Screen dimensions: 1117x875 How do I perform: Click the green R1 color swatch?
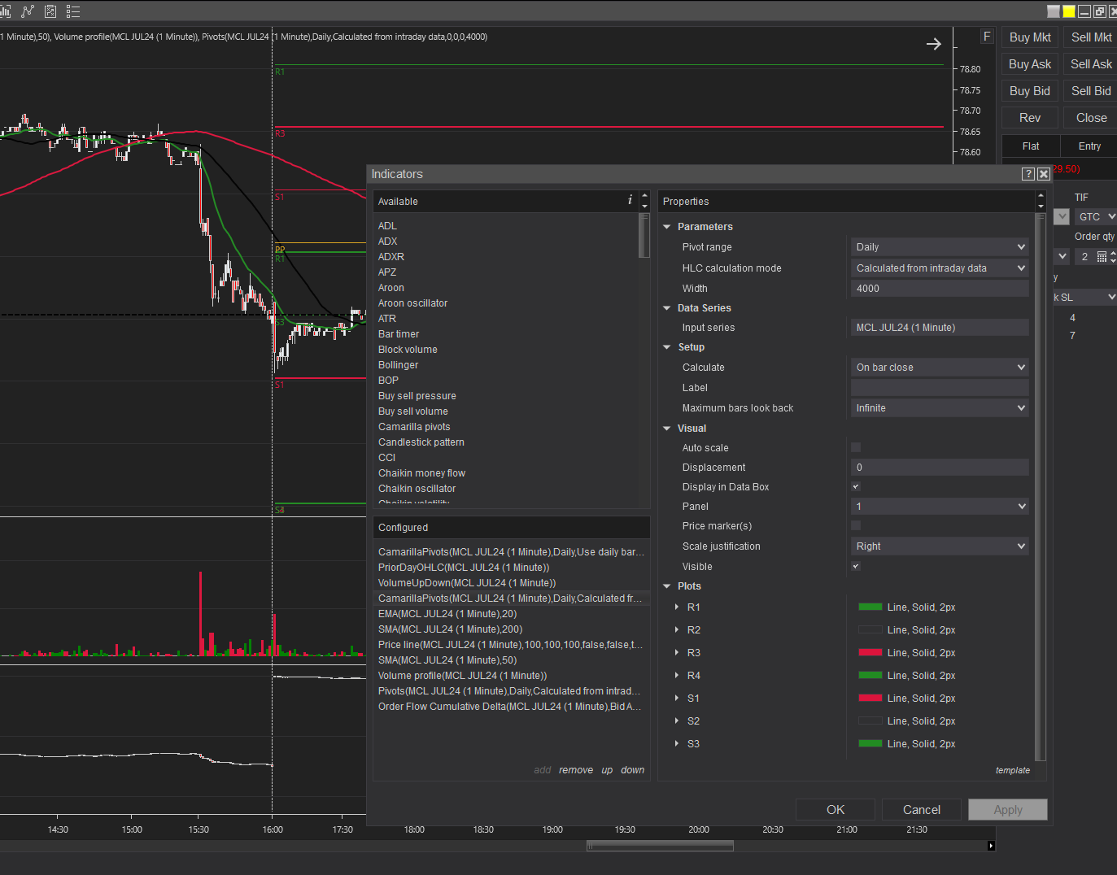tap(870, 607)
